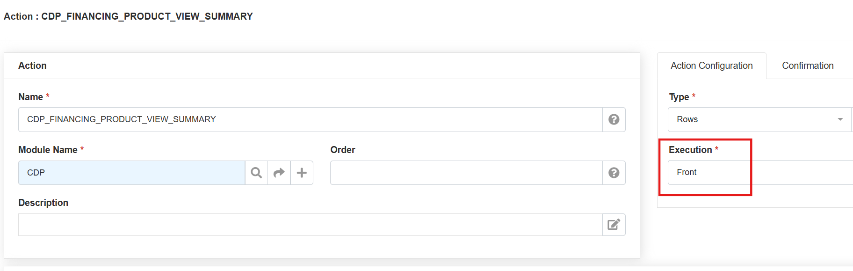The width and height of the screenshot is (853, 271).
Task: Switch to the Confirmation tab
Action: pyautogui.click(x=808, y=66)
